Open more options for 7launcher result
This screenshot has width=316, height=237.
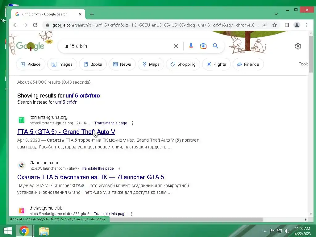[119, 168]
